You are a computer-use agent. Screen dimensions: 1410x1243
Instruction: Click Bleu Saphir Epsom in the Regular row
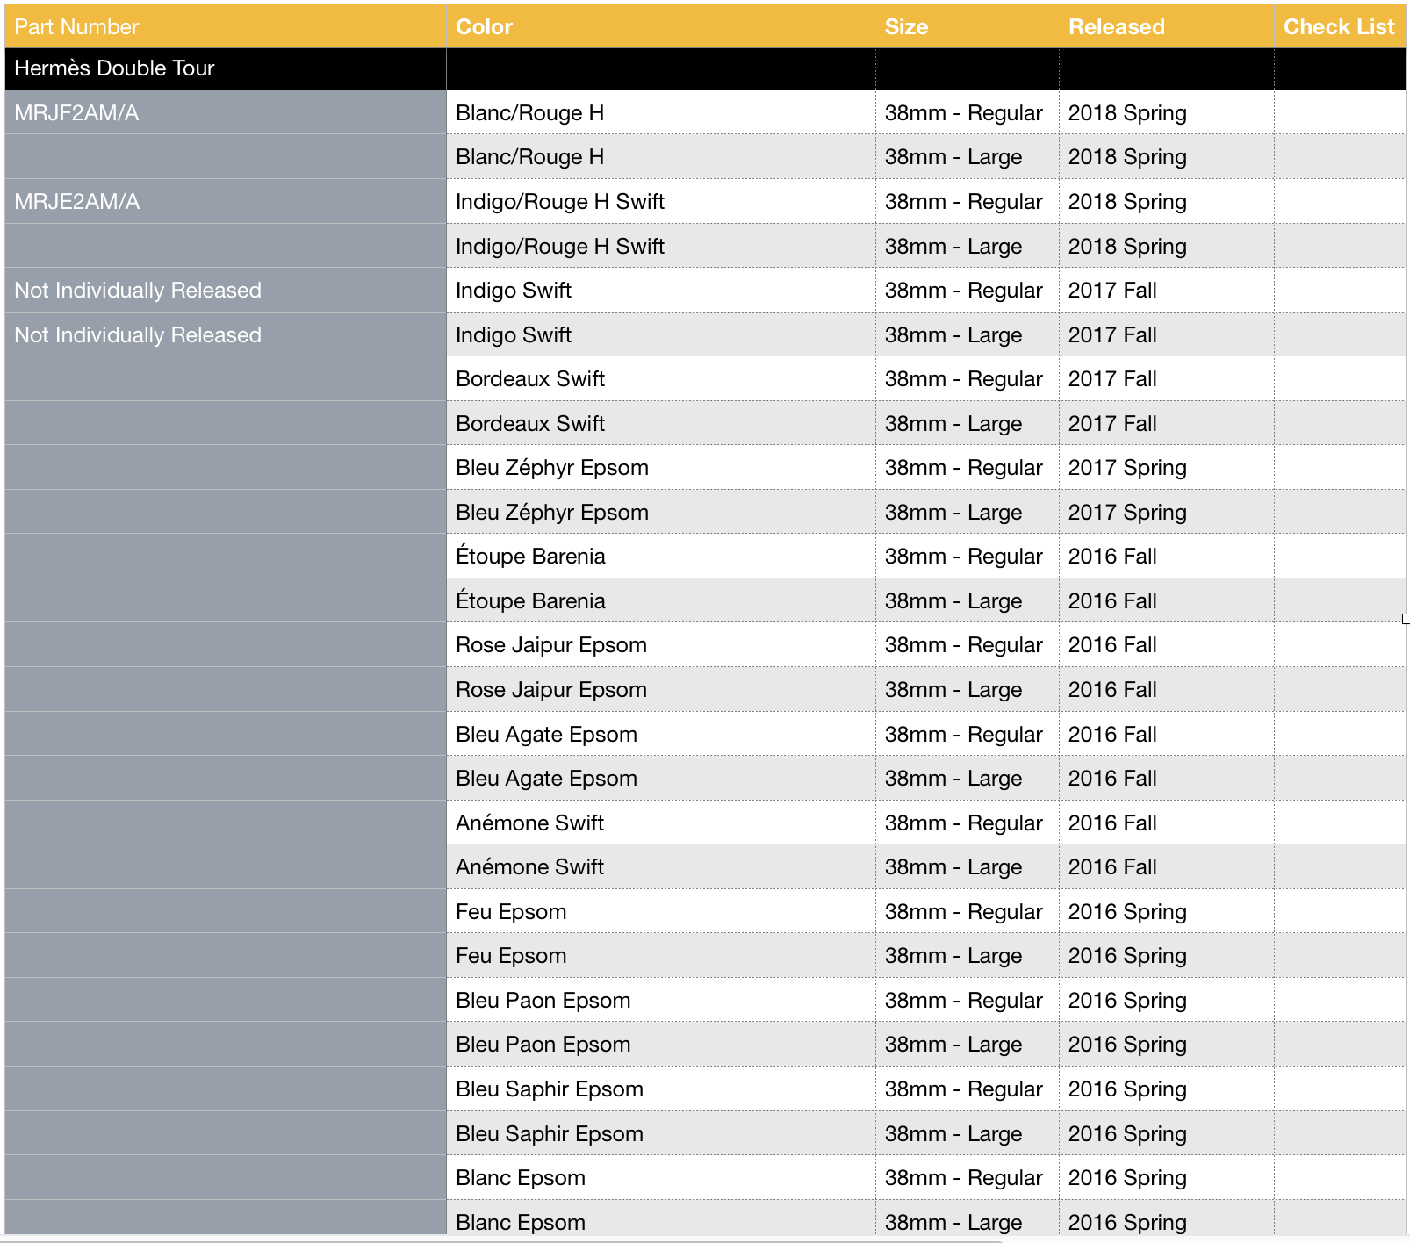coord(550,1089)
